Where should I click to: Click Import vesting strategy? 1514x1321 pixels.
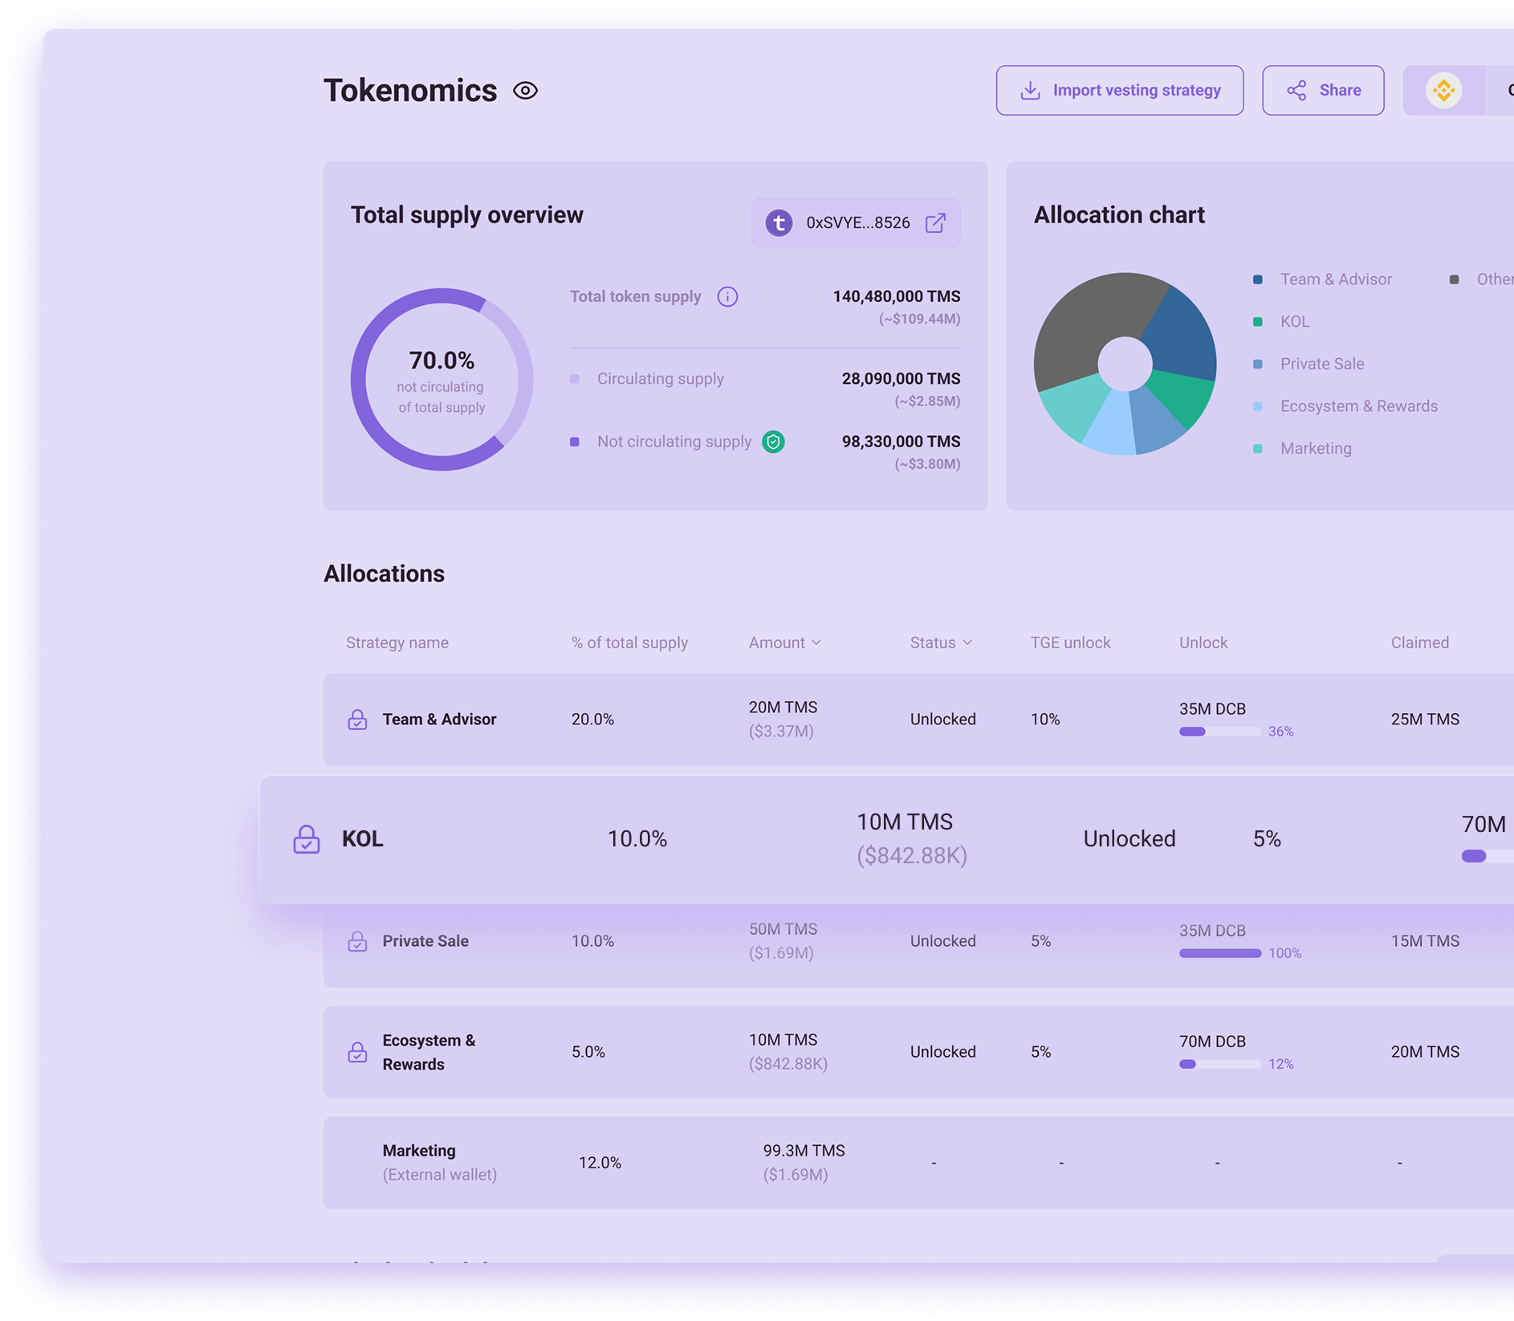click(1120, 90)
